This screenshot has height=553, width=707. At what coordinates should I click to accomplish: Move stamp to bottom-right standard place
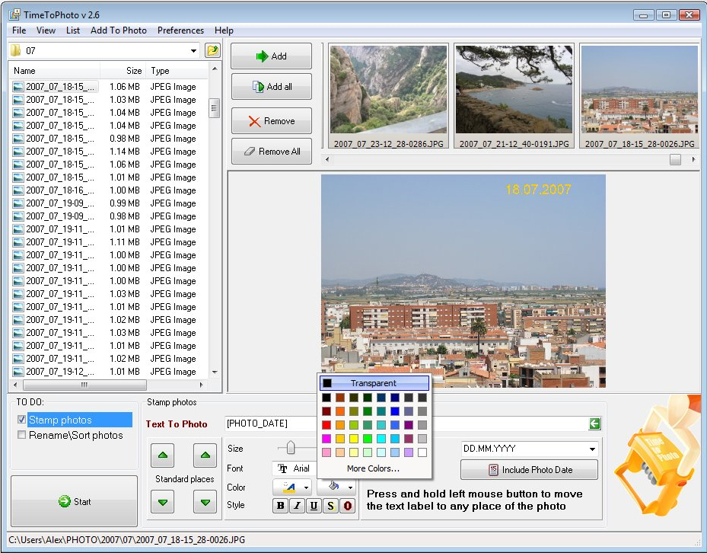pyautogui.click(x=205, y=501)
